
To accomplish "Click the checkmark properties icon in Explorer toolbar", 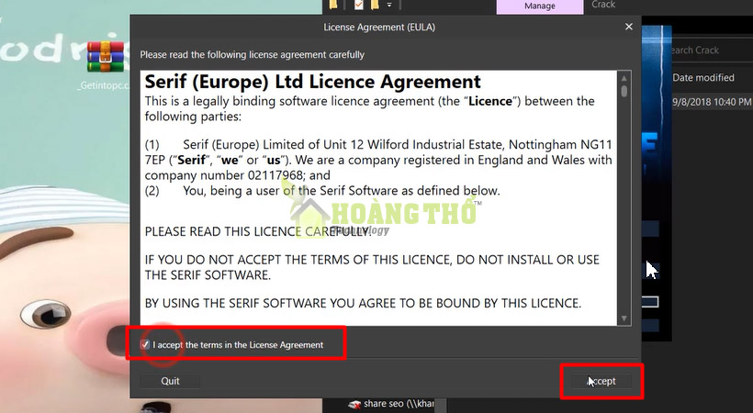I will pyautogui.click(x=359, y=5).
